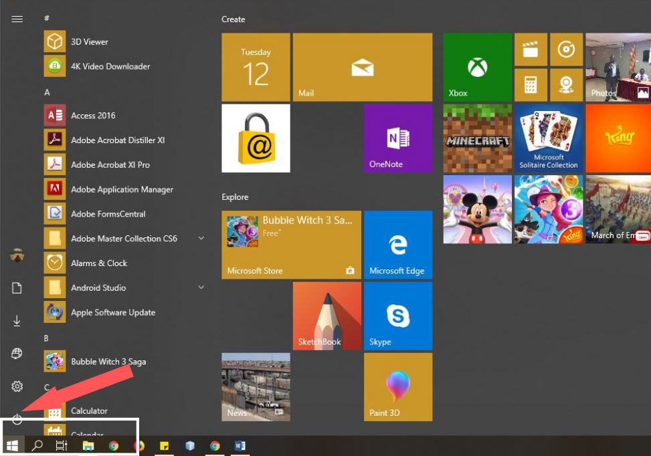Open Minecraft from its tile
The width and height of the screenshot is (651, 456).
tap(477, 138)
